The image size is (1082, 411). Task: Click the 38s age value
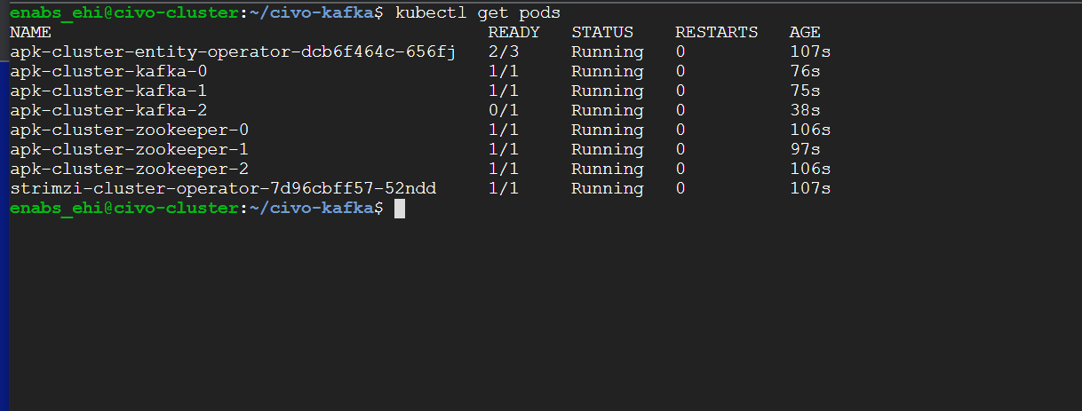coord(805,110)
